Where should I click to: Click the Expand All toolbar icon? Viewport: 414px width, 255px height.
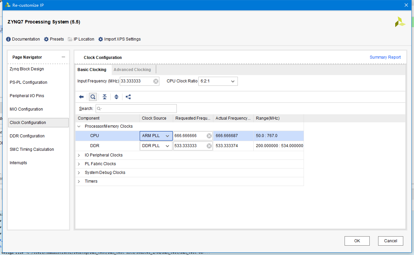116,97
